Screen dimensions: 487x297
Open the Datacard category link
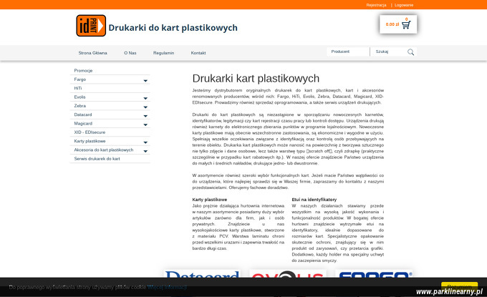(83, 115)
